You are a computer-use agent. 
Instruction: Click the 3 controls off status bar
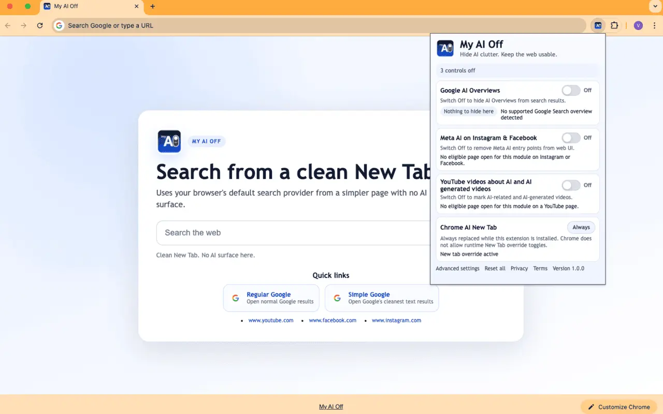(517, 70)
